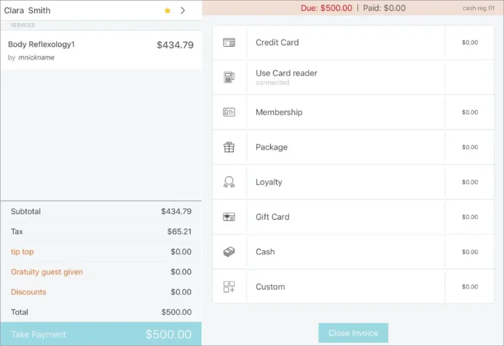Viewport: 504px width, 346px height.
Task: Click the Credit Card payment icon
Action: click(229, 43)
